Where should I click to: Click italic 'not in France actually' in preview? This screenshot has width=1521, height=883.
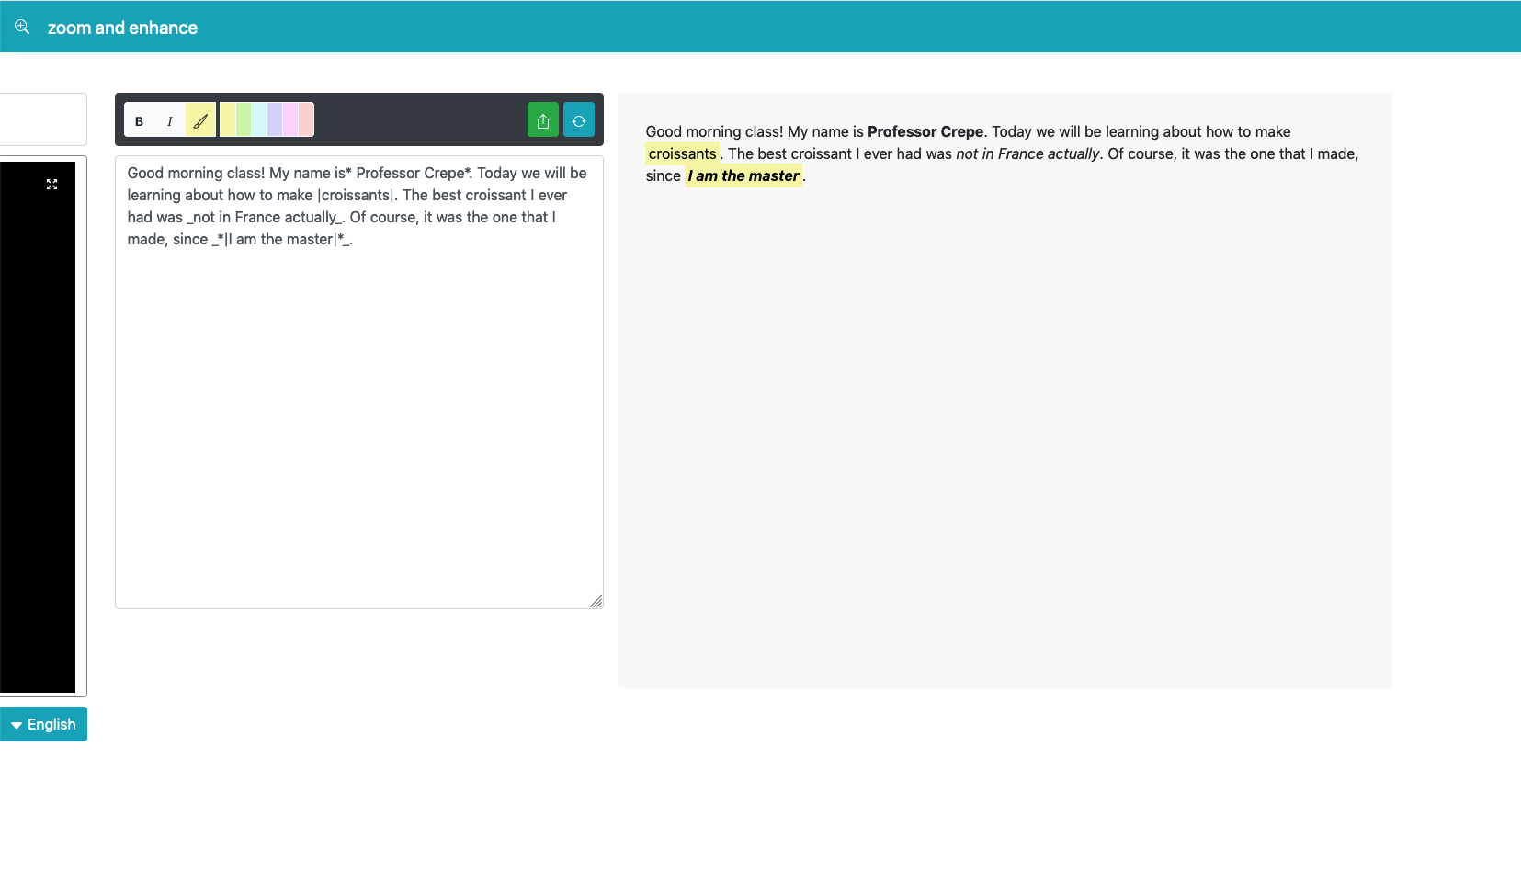[x=1027, y=153]
